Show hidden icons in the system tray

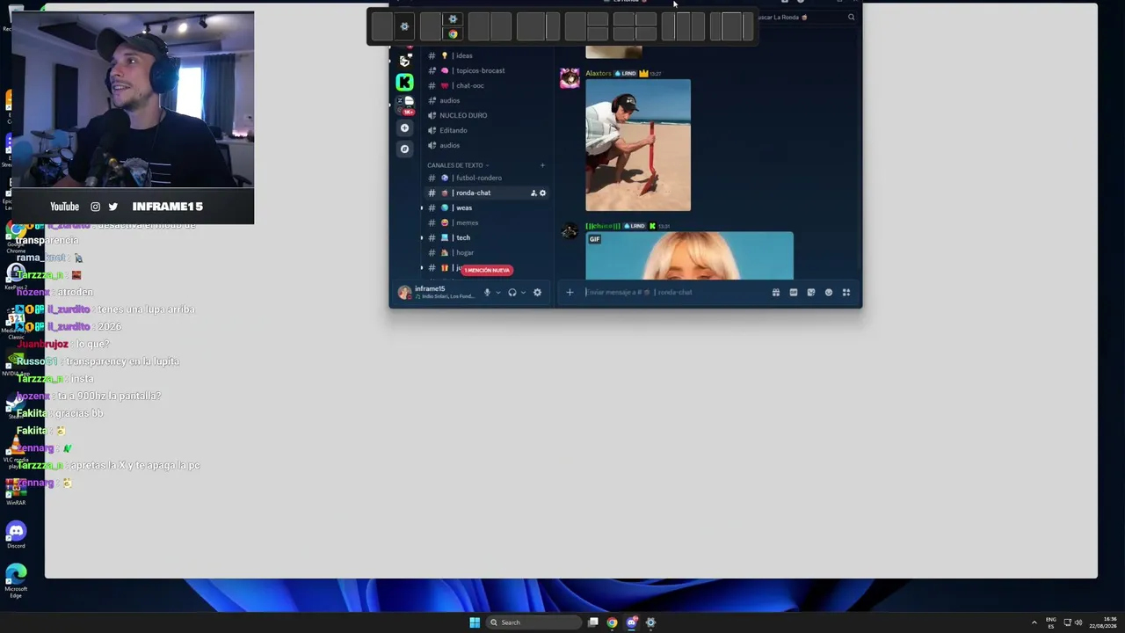click(x=1034, y=622)
